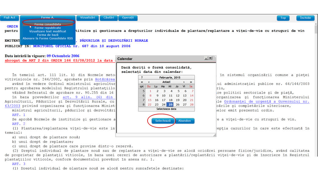This screenshot has width=318, height=190.
Task: Select the Forma consolidata menu entry
Action: click(47, 24)
